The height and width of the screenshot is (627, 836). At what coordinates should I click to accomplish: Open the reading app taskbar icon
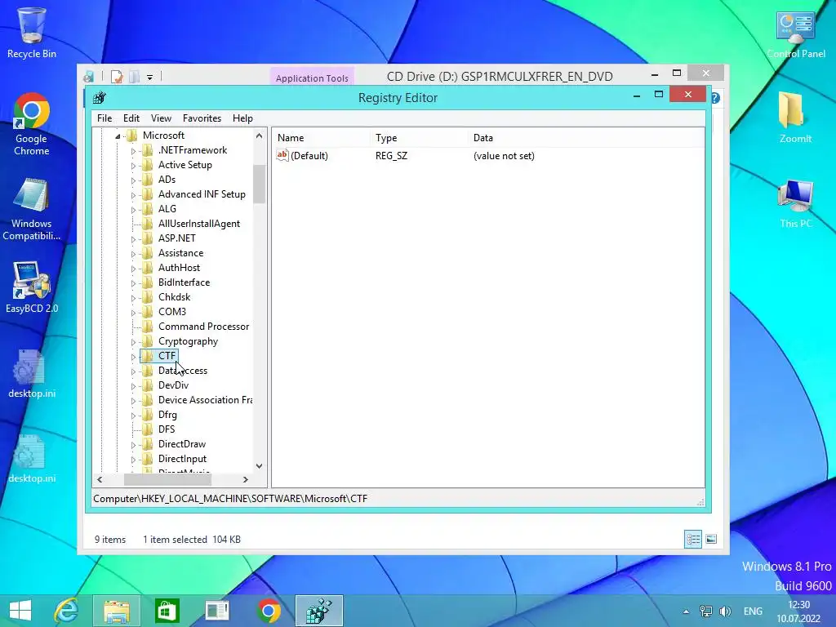tap(217, 611)
